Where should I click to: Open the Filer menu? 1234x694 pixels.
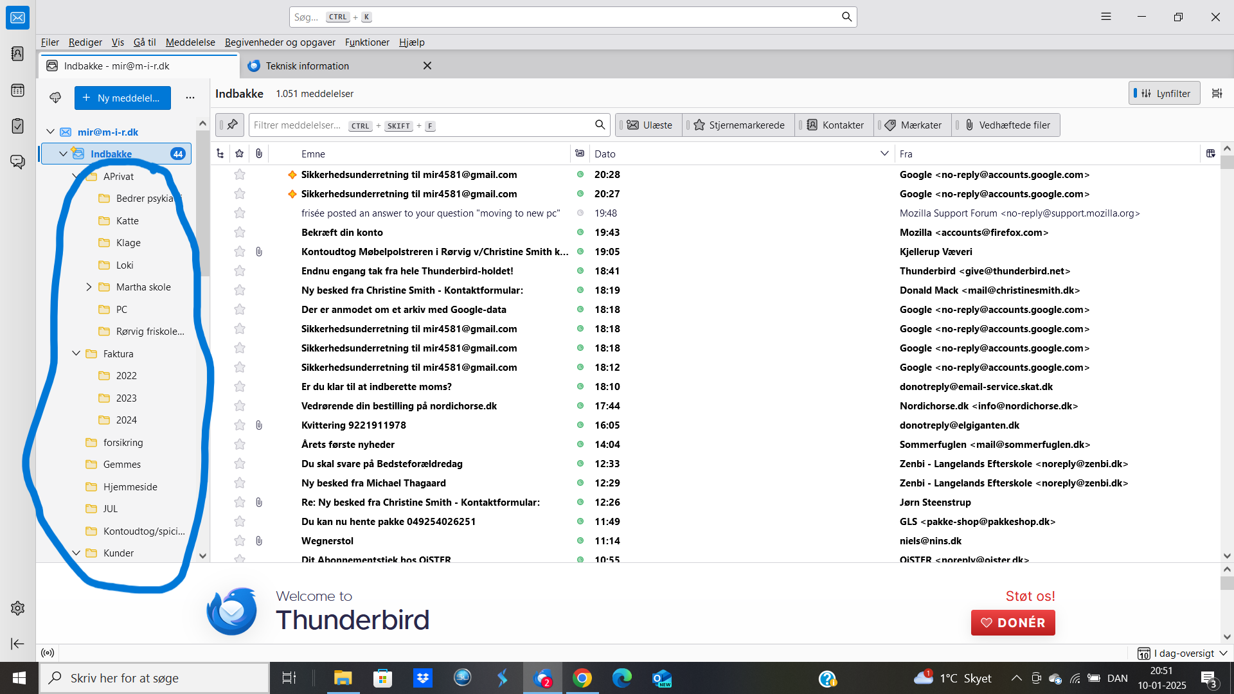[49, 42]
